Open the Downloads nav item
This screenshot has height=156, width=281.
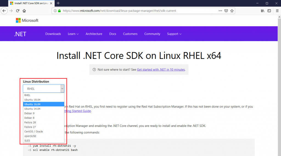tap(53, 34)
